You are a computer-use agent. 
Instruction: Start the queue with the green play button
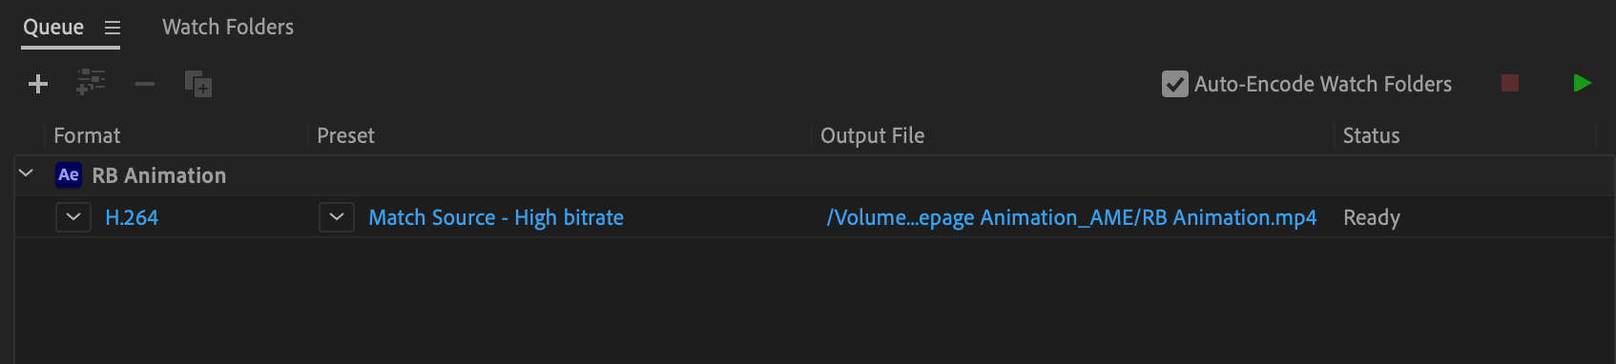[x=1582, y=83]
